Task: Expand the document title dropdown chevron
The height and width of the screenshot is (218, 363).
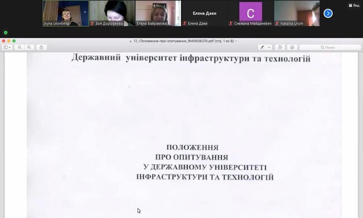Action: (x=236, y=41)
